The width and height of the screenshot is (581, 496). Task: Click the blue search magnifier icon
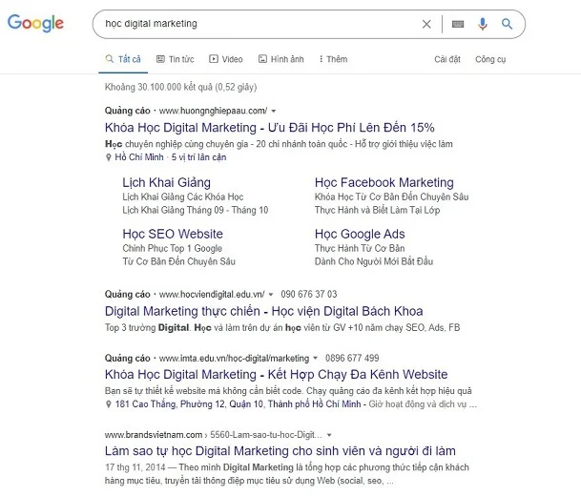point(507,24)
